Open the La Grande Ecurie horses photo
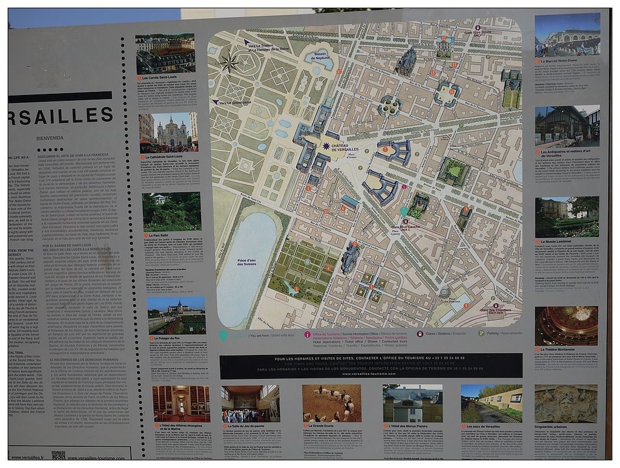 (332, 404)
